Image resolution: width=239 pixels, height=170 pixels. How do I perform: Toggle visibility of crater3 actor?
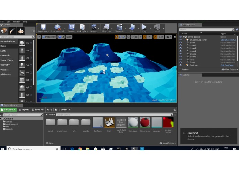click(180, 48)
